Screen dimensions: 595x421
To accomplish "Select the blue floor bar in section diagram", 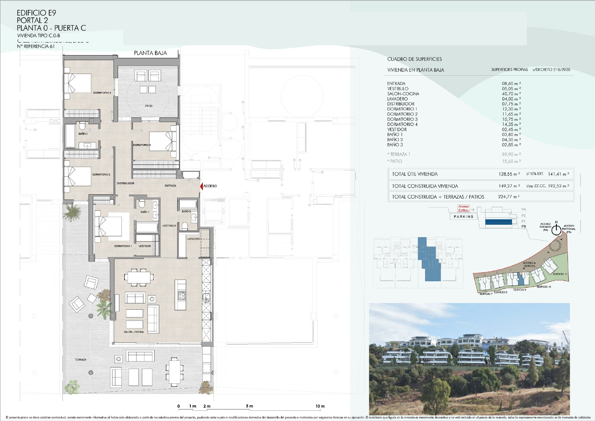I will [498, 222].
